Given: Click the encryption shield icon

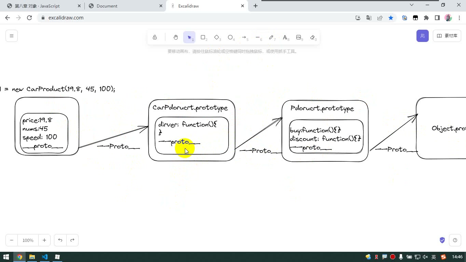Looking at the screenshot, I should point(442,240).
